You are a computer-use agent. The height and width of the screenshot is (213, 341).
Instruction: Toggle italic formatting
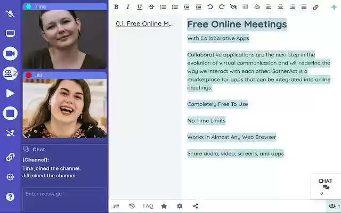point(128,7)
